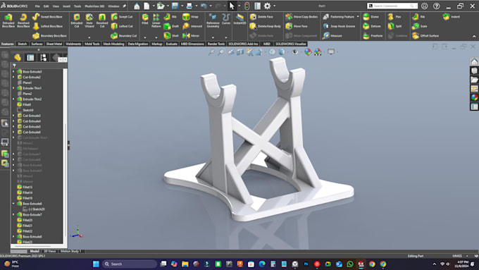Select the Draft tool
479x270 pixels.
pyautogui.click(x=171, y=26)
